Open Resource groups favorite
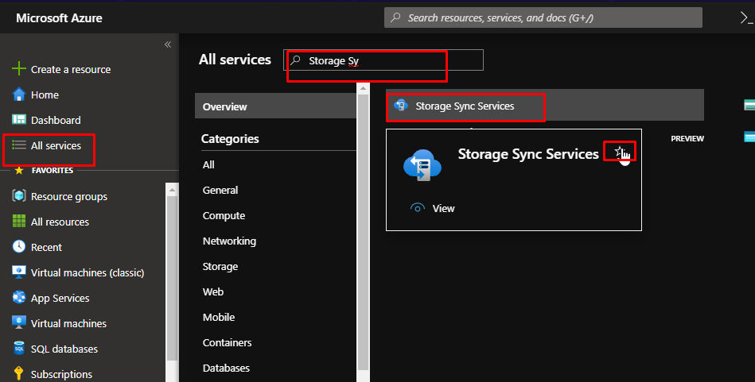The height and width of the screenshot is (382, 755). (x=69, y=196)
